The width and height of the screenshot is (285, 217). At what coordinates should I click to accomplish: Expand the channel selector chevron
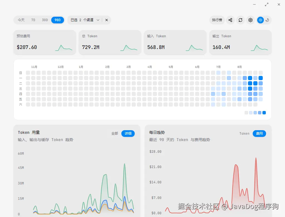click(x=98, y=20)
